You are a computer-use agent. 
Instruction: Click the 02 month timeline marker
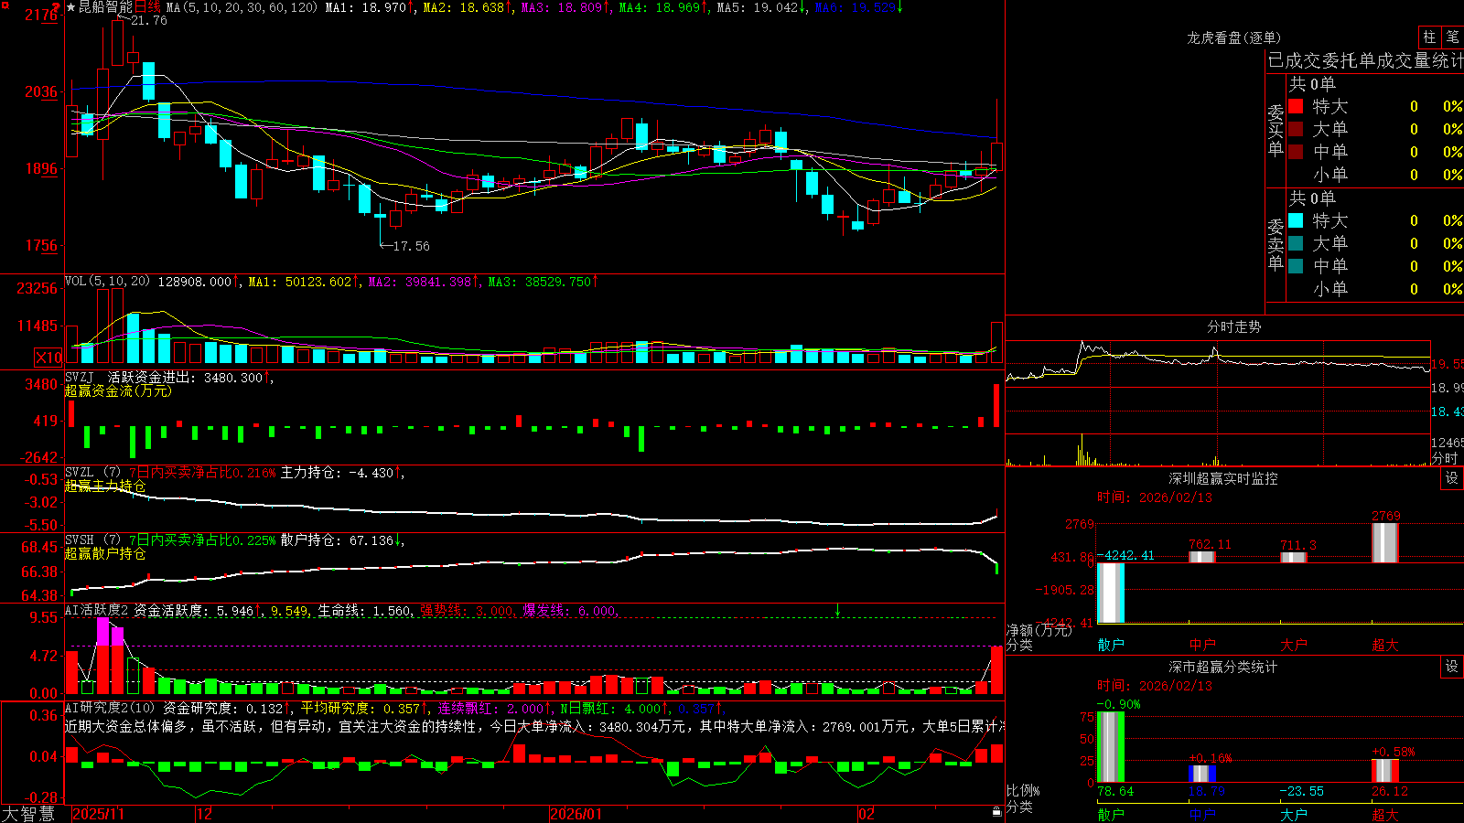(867, 814)
